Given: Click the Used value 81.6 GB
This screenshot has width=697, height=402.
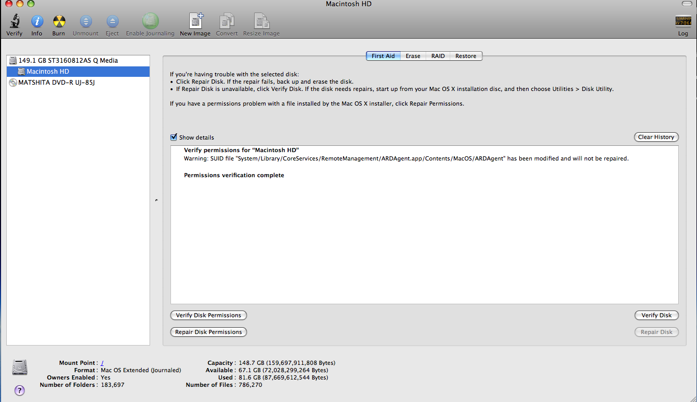Looking at the screenshot, I should pyautogui.click(x=283, y=377).
